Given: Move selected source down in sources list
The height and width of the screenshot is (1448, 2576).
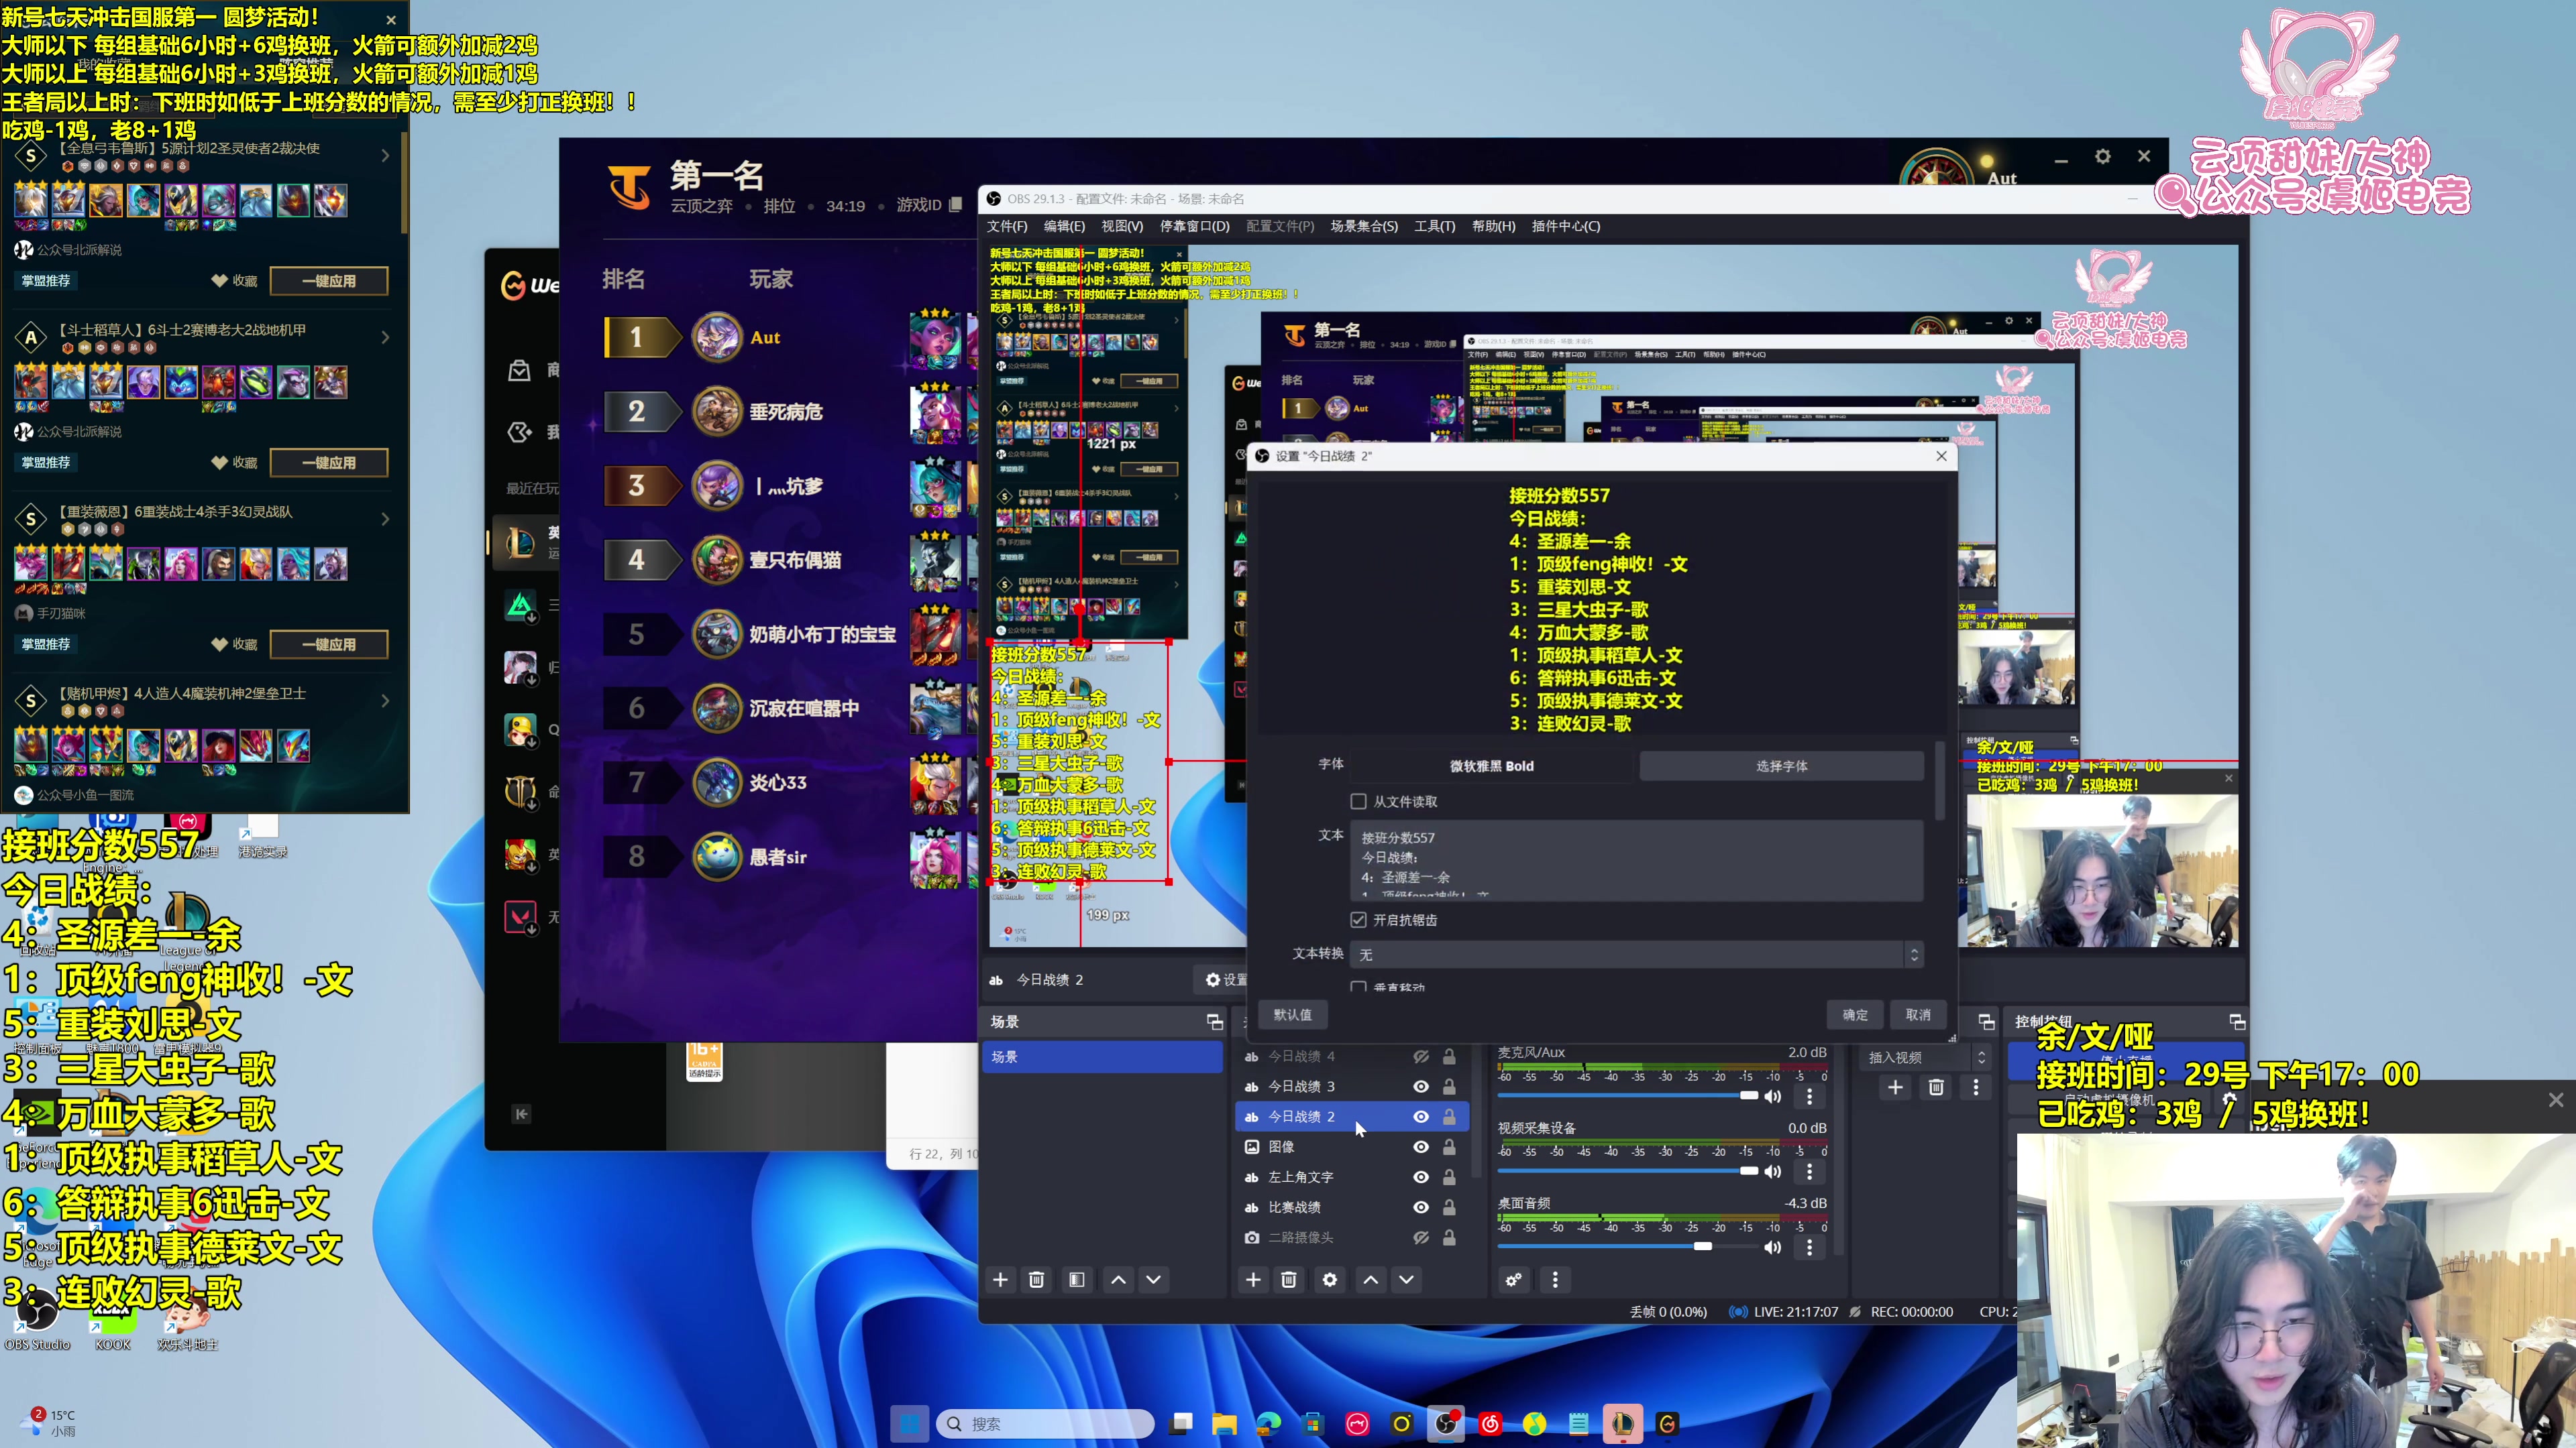Looking at the screenshot, I should coord(1407,1279).
